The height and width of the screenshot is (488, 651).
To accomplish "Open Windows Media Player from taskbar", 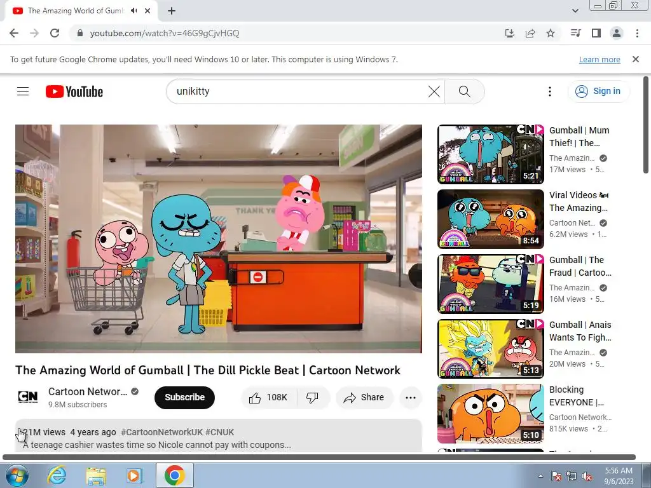I will [135, 475].
